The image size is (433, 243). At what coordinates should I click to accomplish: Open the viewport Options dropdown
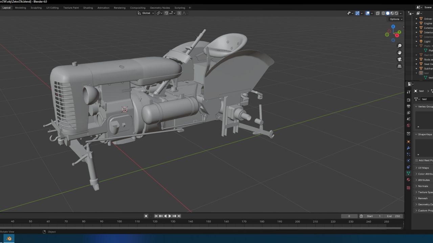[396, 19]
